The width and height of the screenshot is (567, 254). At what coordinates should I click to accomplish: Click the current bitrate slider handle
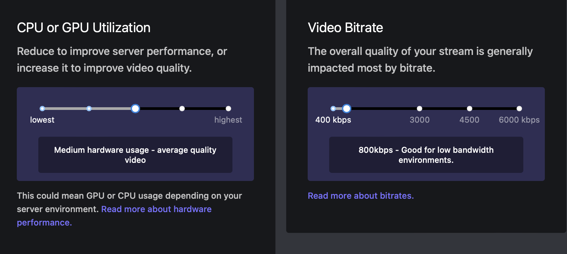click(x=346, y=109)
